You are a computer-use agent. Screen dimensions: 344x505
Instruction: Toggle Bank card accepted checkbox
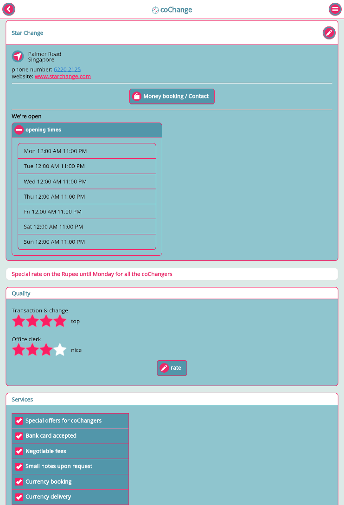point(19,436)
